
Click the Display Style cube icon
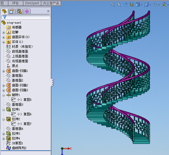[147, 5]
